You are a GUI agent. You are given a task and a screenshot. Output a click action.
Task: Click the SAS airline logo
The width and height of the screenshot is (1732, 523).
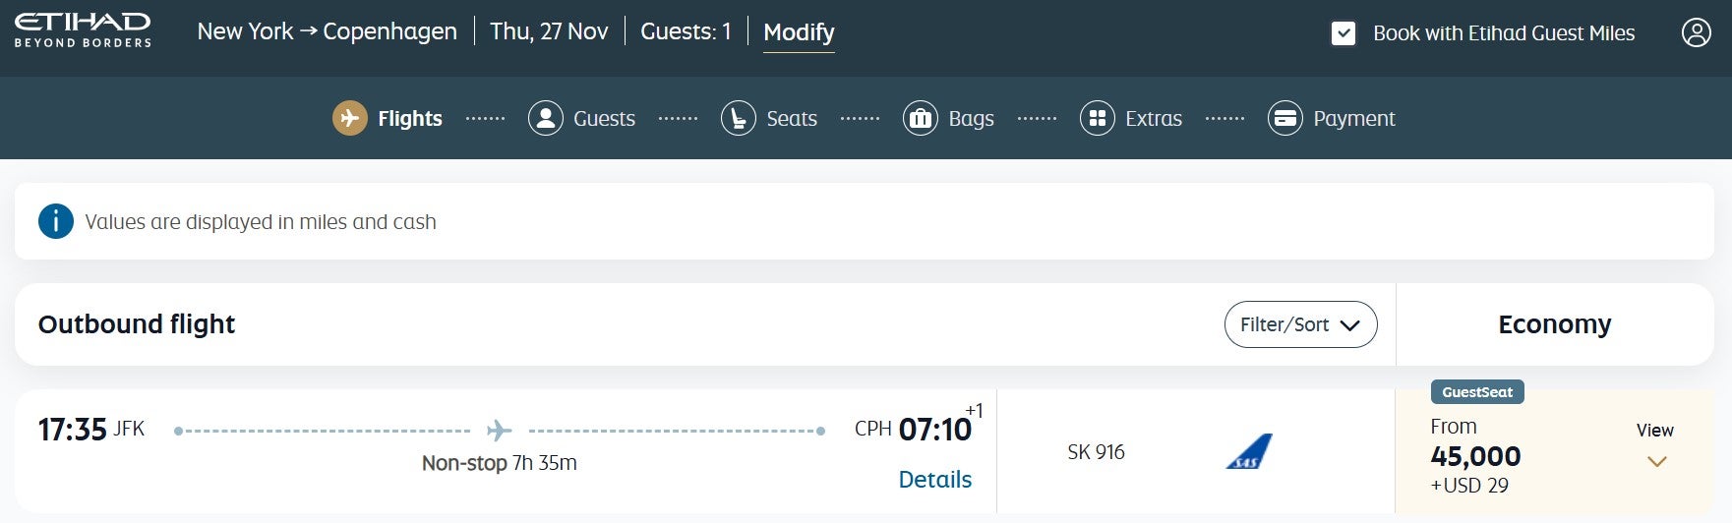point(1249,451)
